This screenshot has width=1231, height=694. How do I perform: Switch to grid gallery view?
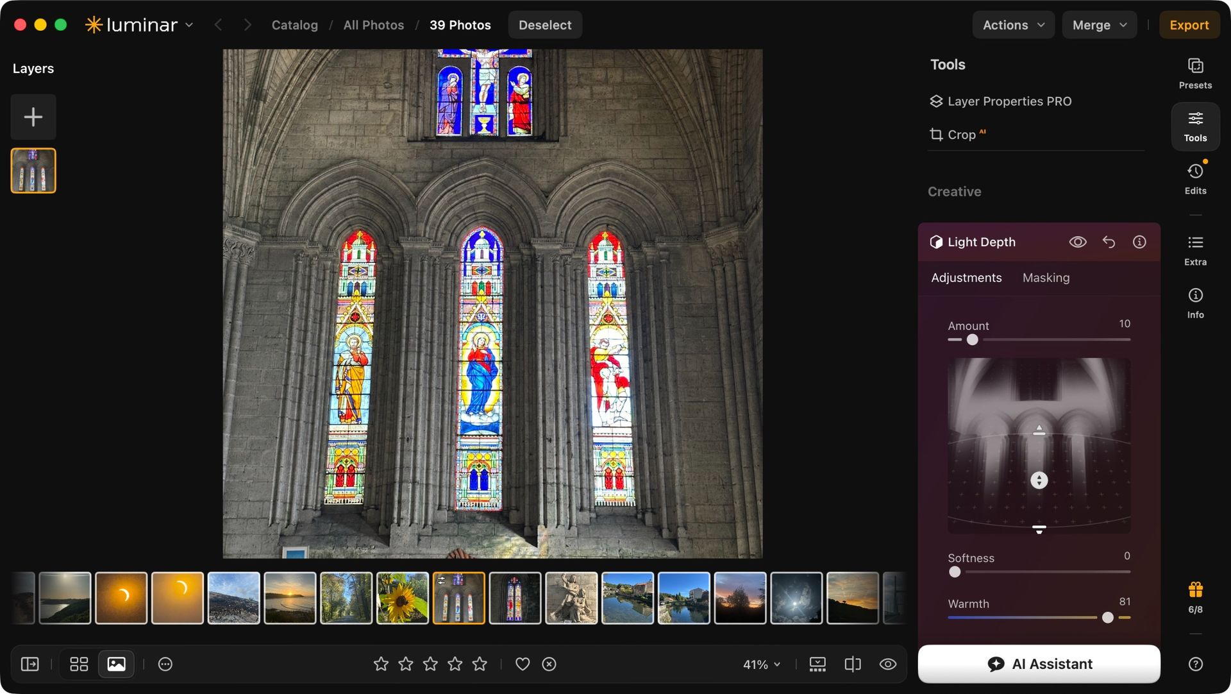79,664
